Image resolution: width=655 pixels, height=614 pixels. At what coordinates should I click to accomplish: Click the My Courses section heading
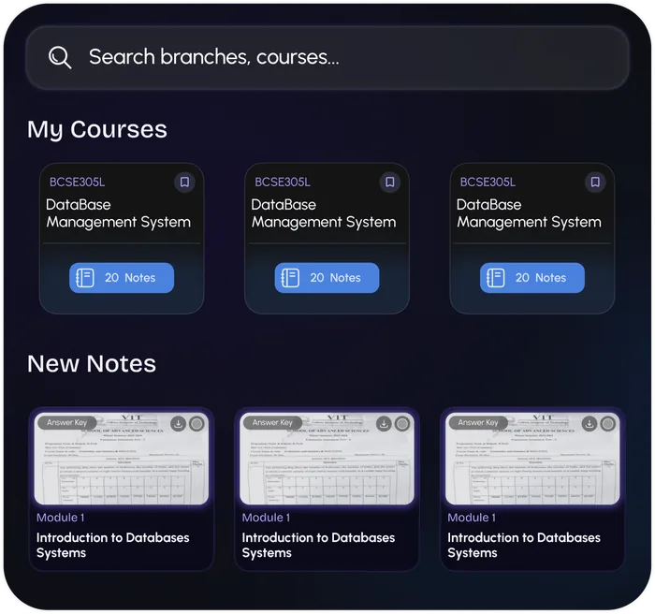97,129
